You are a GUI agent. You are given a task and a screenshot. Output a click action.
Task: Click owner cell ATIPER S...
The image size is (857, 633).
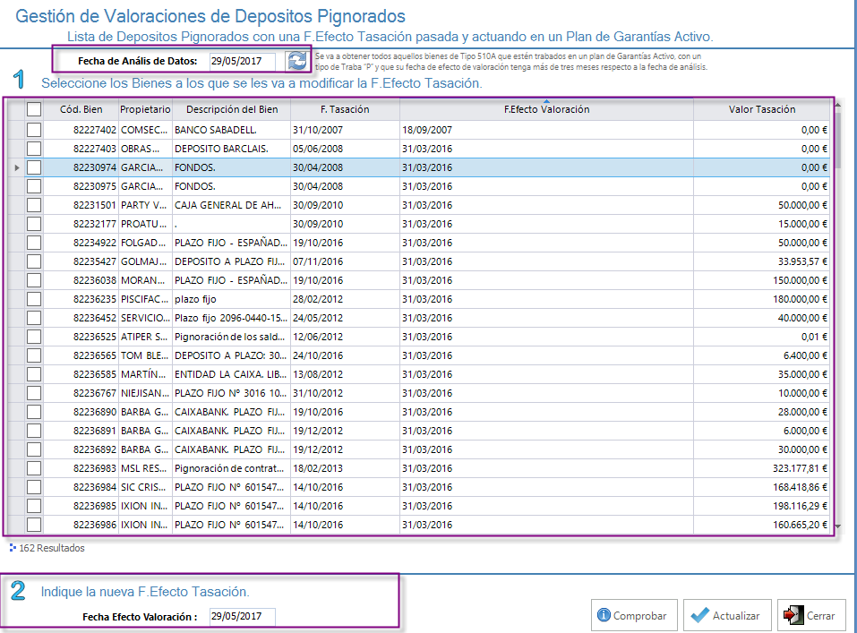[145, 337]
